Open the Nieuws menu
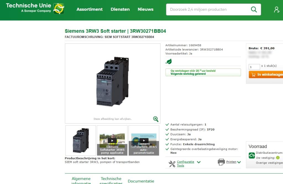The height and width of the screenshot is (184, 283). [145, 9]
